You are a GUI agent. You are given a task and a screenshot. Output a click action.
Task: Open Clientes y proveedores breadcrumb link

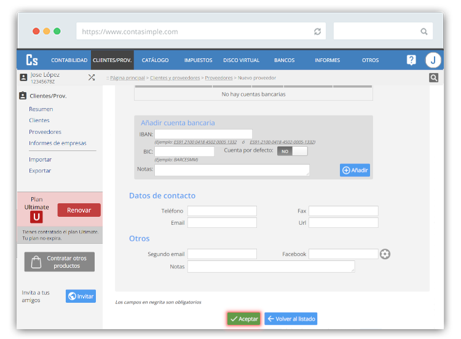point(175,78)
